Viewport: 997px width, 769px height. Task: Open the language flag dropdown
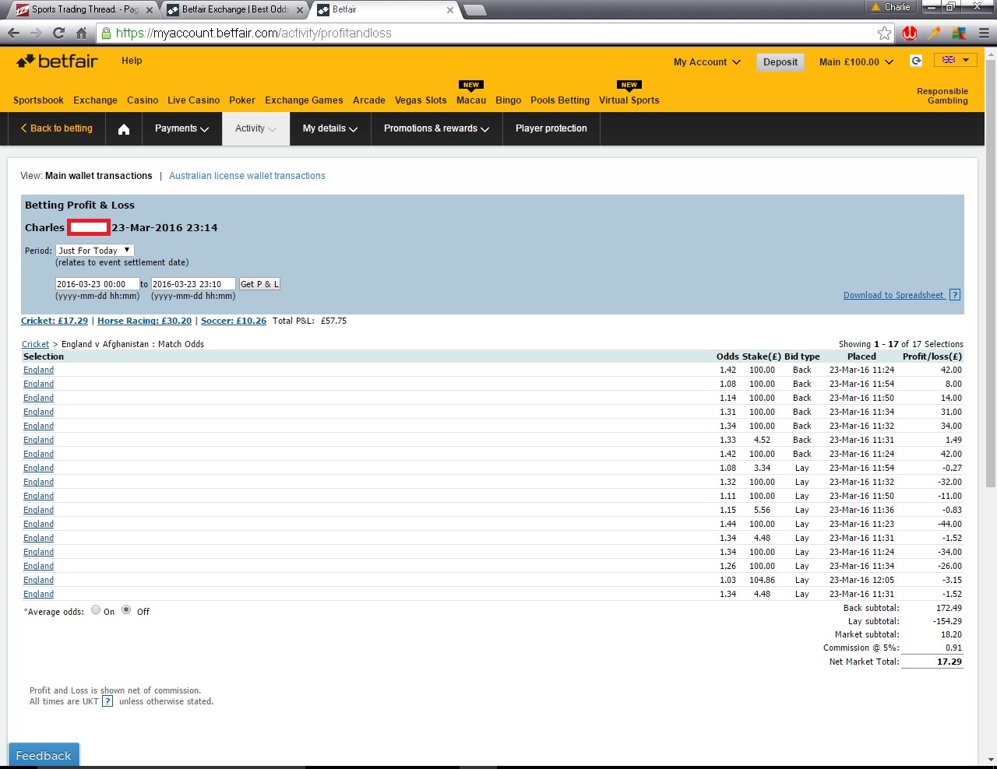click(955, 59)
